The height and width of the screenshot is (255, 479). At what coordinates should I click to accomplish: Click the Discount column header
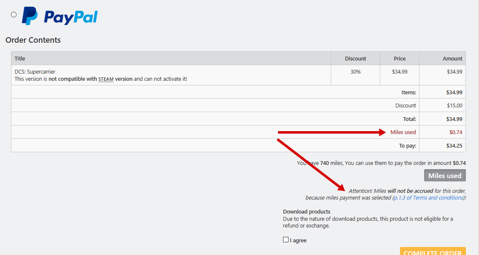[355, 58]
